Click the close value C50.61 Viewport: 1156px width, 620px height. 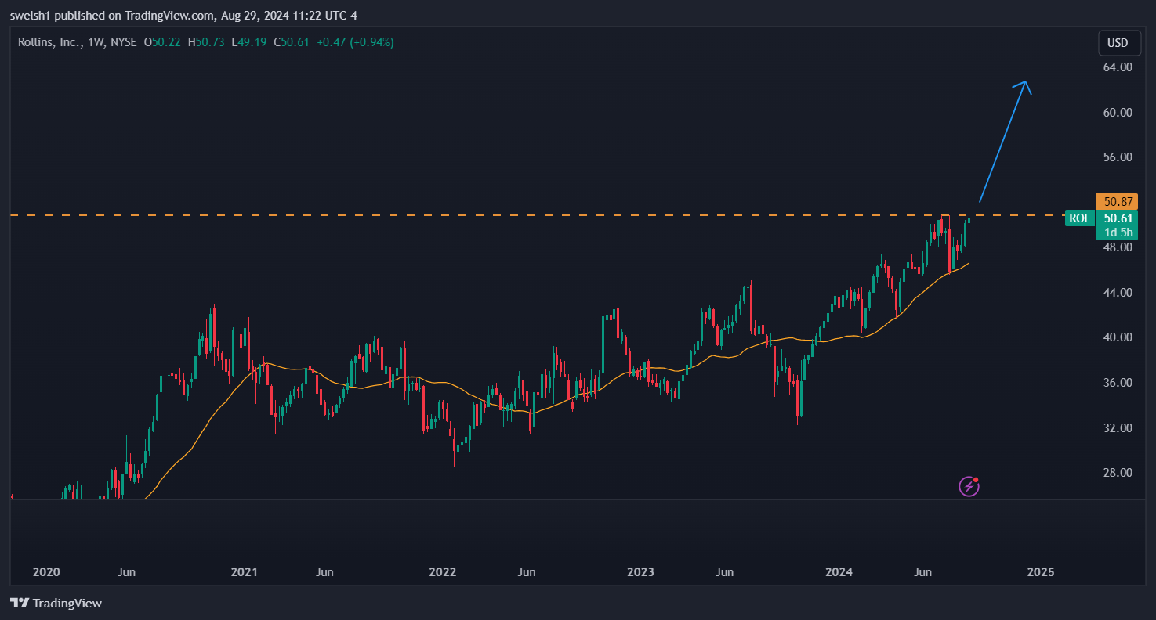[291, 42]
